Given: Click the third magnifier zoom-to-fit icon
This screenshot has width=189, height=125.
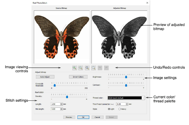Looking at the screenshot, I should click(x=87, y=68).
